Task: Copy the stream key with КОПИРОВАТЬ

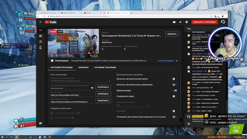Action: (x=103, y=87)
